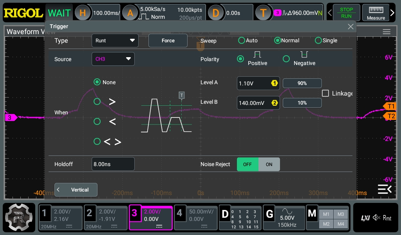
Task: Tap the Delay D icon
Action: pyautogui.click(x=215, y=13)
